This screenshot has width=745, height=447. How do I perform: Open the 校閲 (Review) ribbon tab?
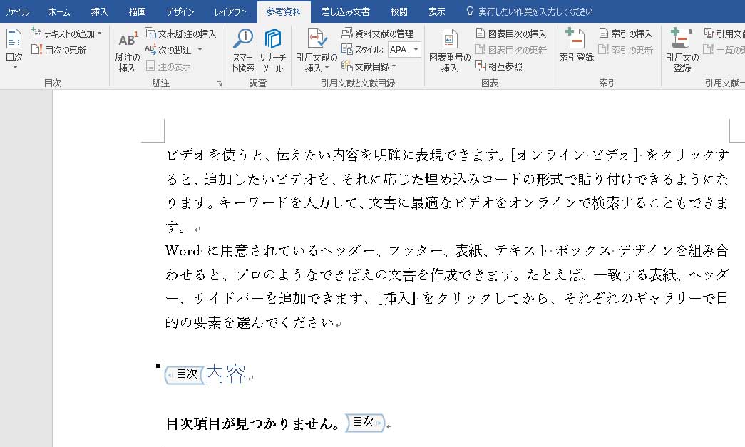(399, 11)
